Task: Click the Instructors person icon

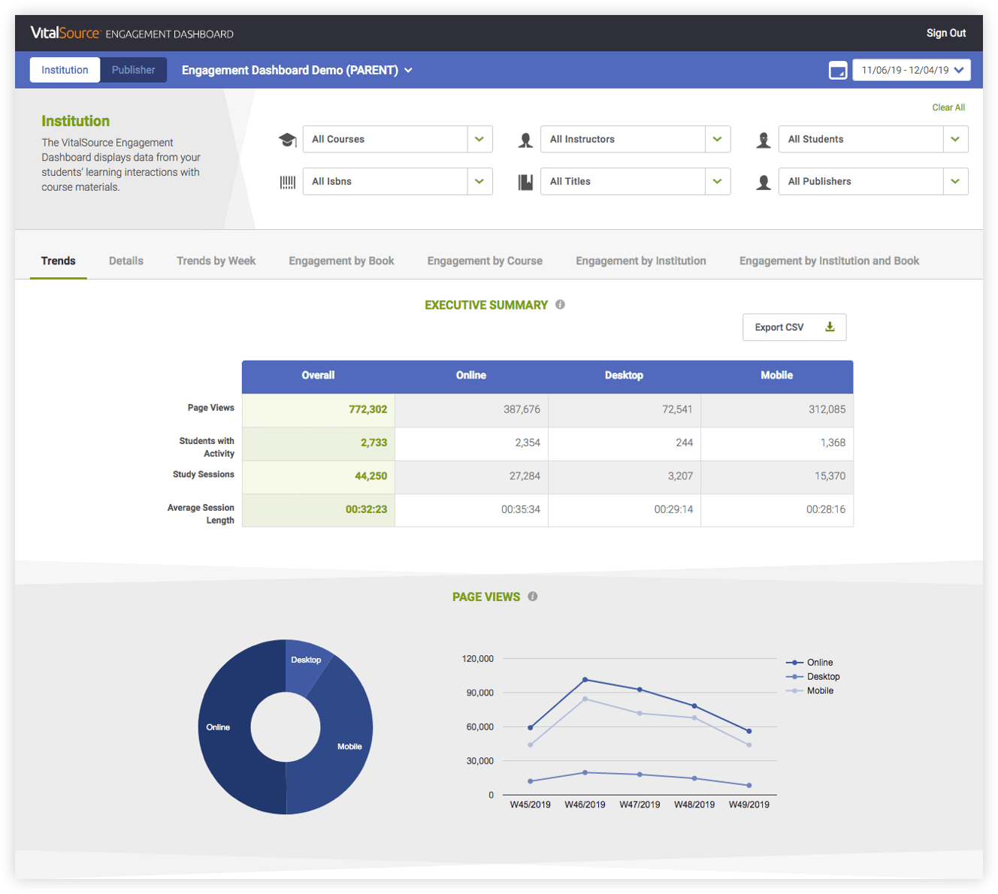Action: 525,140
